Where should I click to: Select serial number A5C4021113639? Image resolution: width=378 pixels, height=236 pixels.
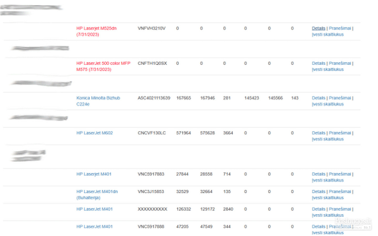coord(154,98)
